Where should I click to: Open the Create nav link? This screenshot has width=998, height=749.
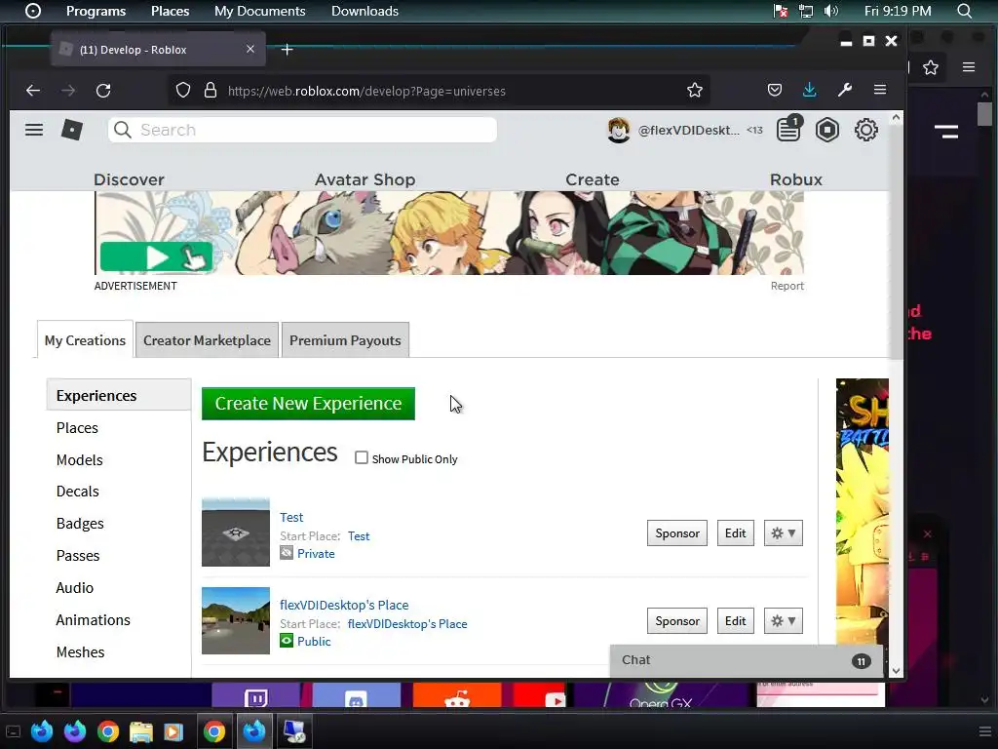click(x=593, y=179)
